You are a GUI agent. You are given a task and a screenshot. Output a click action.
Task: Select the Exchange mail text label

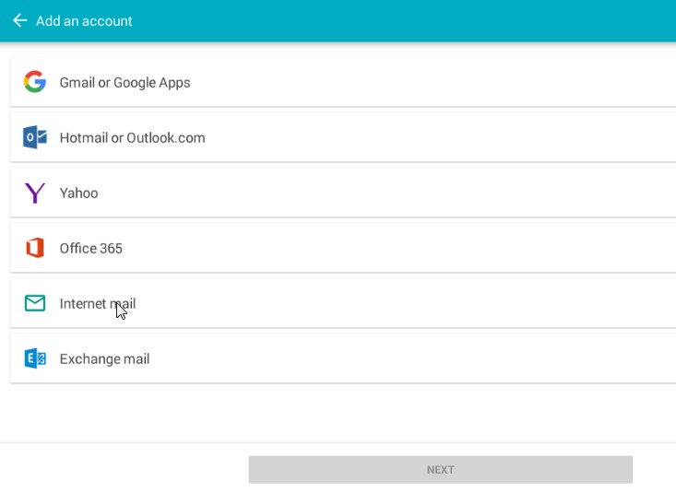[x=104, y=359]
